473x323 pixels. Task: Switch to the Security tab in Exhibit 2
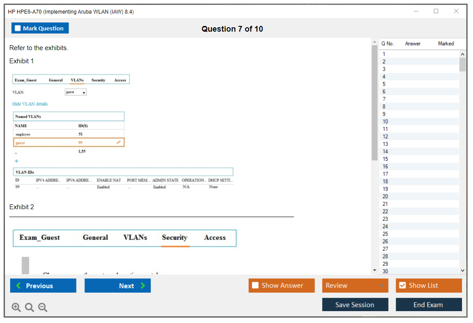tap(174, 238)
